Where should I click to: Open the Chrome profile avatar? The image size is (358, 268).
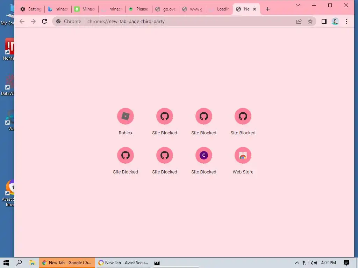(335, 21)
